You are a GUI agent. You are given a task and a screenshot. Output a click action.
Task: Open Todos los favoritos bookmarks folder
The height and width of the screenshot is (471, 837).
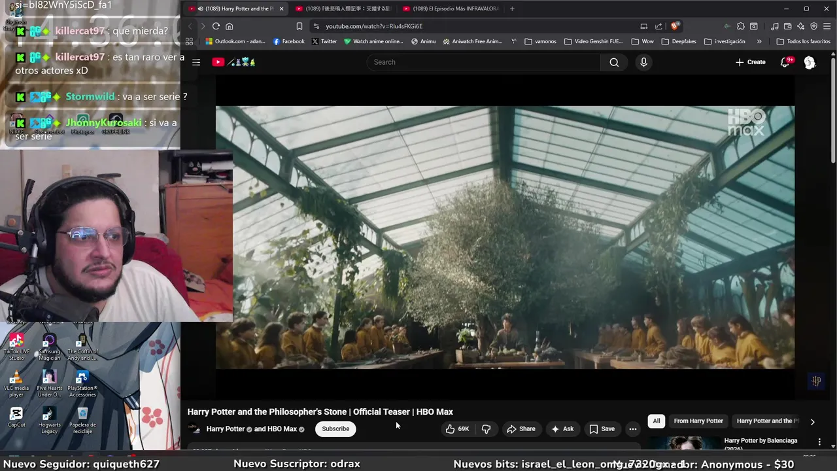pos(803,41)
